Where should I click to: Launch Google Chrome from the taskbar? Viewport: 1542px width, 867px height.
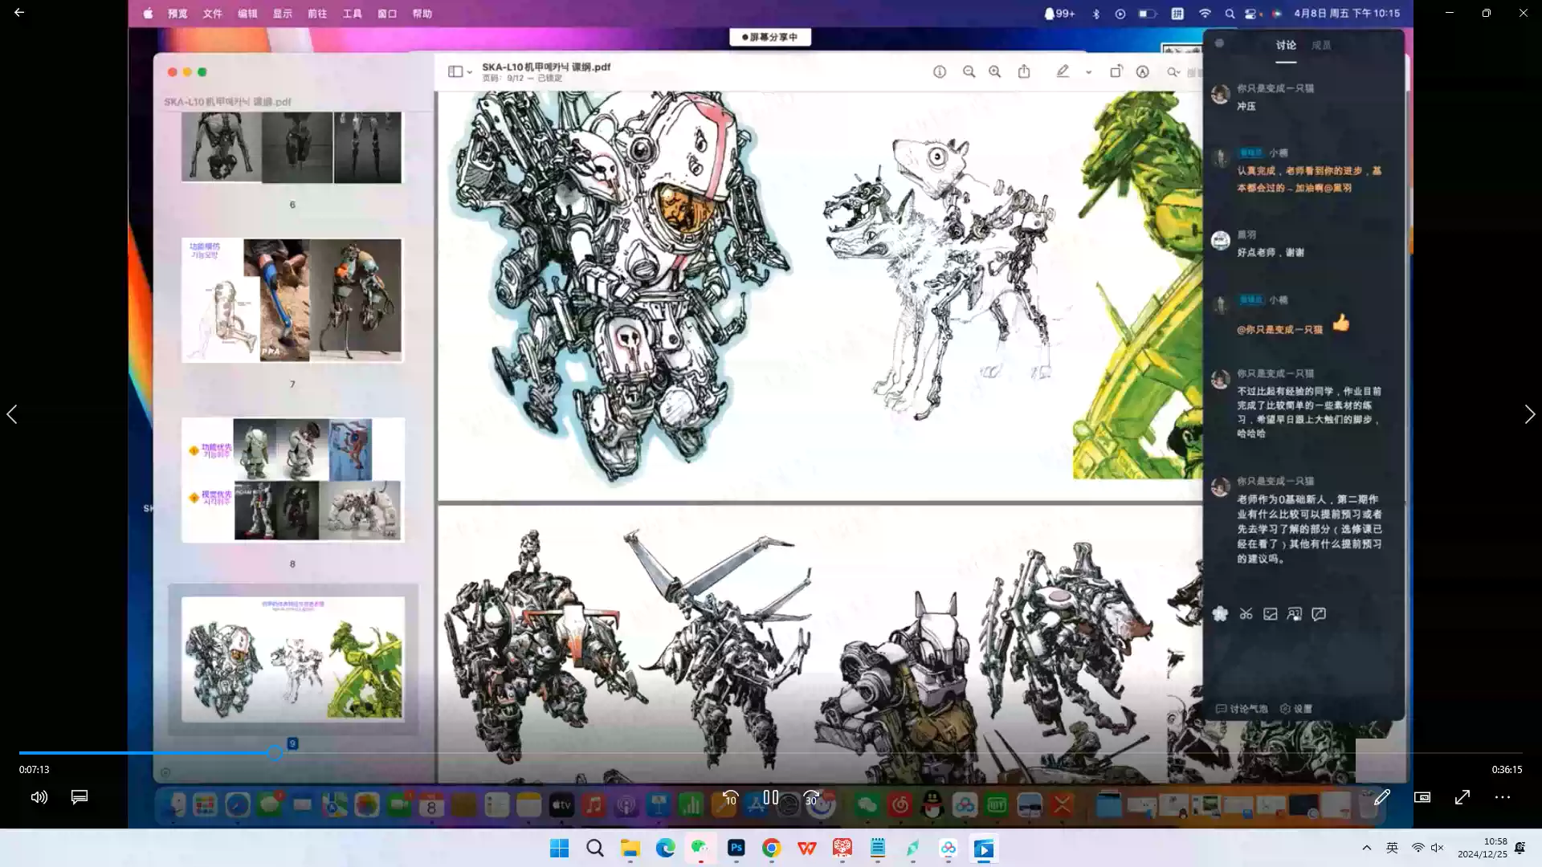click(x=771, y=849)
